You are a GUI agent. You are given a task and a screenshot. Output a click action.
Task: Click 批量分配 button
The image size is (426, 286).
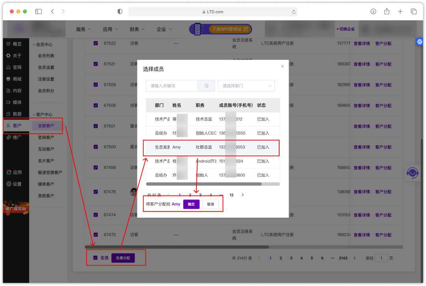(x=123, y=258)
